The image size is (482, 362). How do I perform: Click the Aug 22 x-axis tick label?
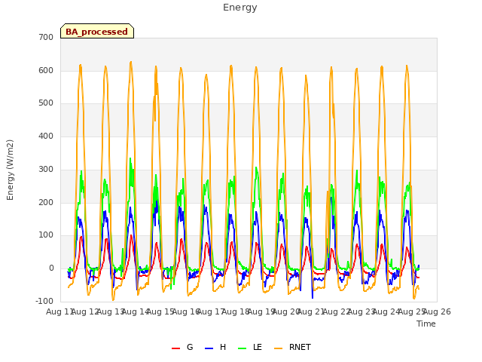point(337,311)
